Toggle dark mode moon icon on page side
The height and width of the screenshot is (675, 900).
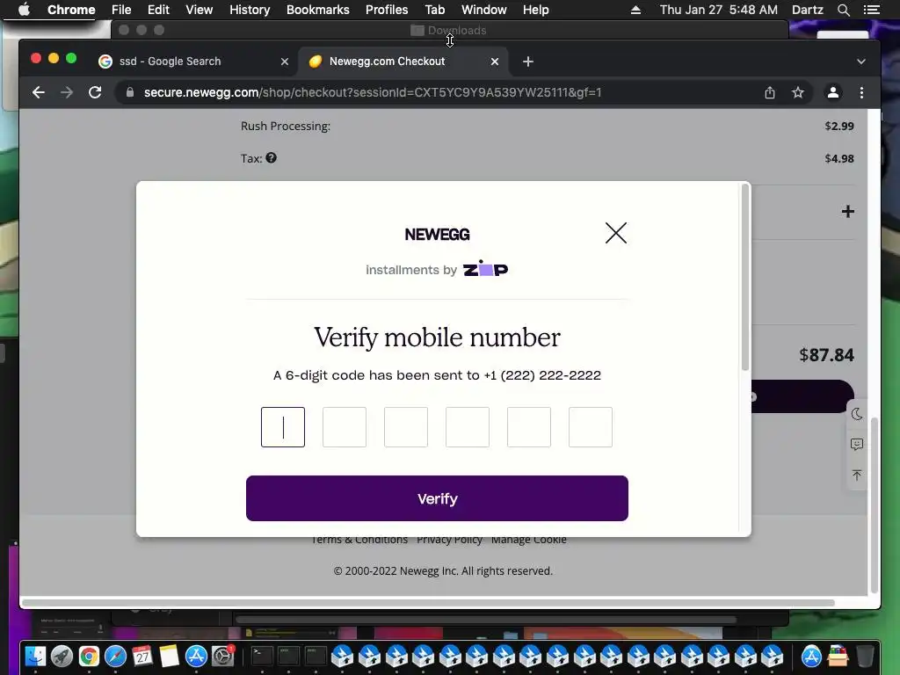[857, 414]
